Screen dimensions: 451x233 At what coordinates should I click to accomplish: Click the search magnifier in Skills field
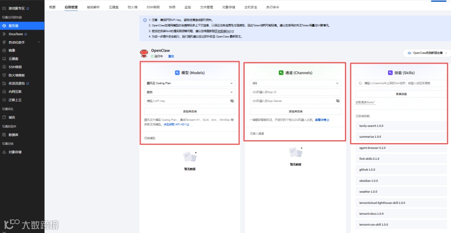360,83
